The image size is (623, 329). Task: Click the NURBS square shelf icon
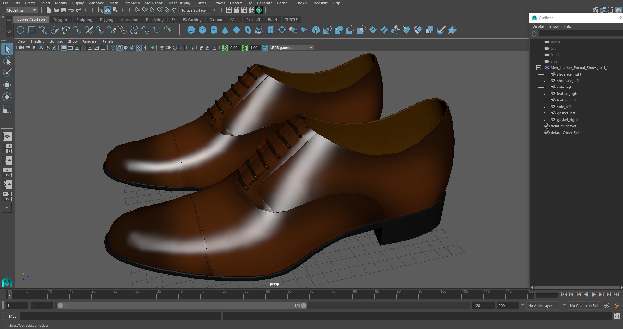pos(32,30)
